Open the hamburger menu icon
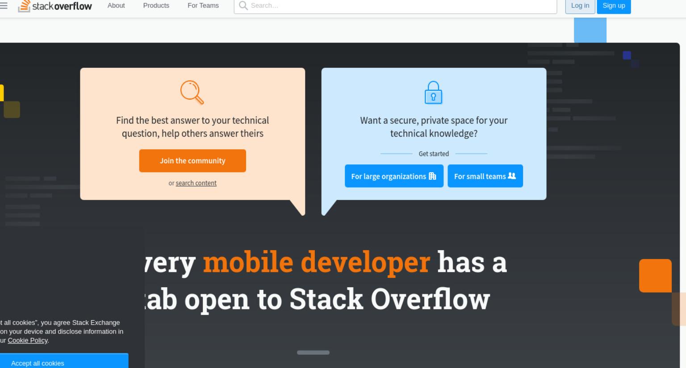Image resolution: width=686 pixels, height=368 pixels. 4,6
